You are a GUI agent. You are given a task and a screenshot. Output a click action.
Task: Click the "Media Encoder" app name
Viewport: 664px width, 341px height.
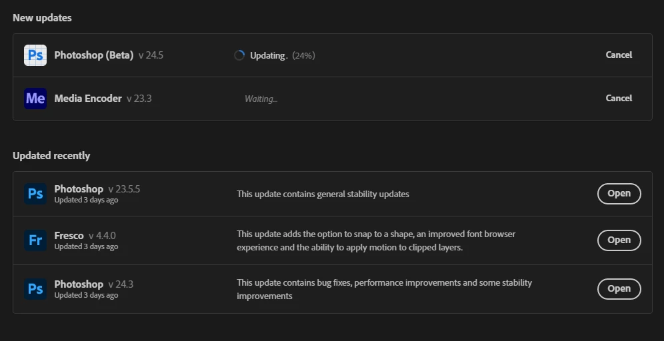[x=88, y=99]
